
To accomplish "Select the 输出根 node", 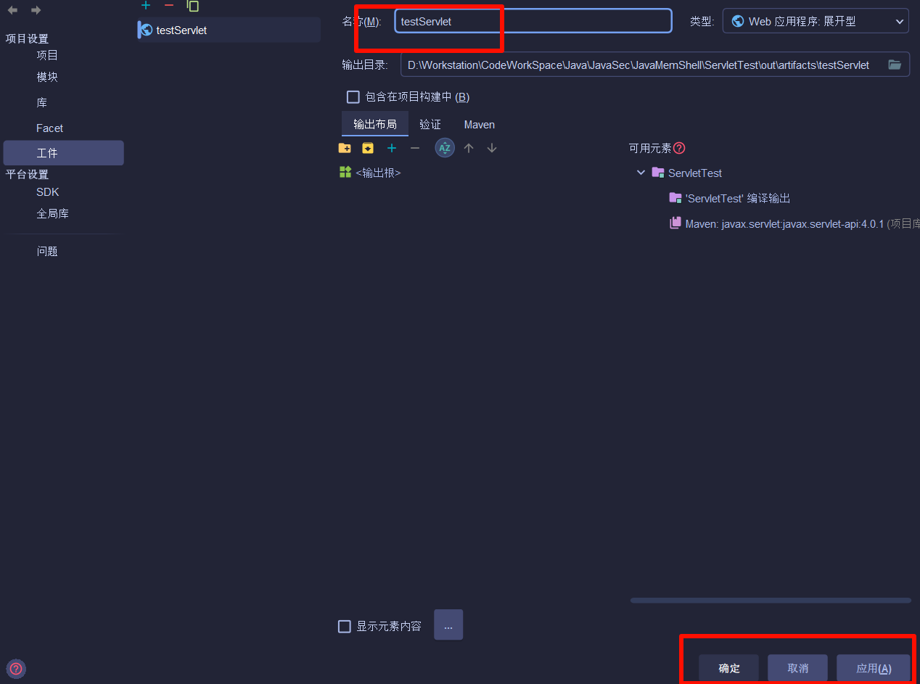I will click(370, 173).
